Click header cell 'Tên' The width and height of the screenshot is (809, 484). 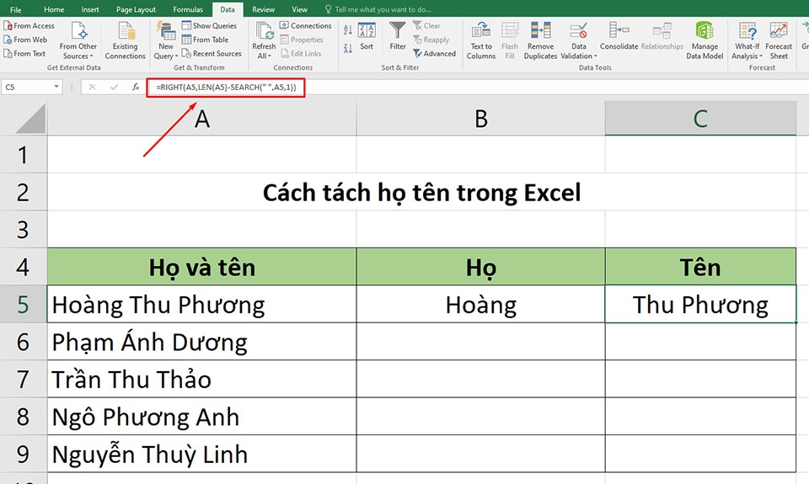pyautogui.click(x=700, y=267)
